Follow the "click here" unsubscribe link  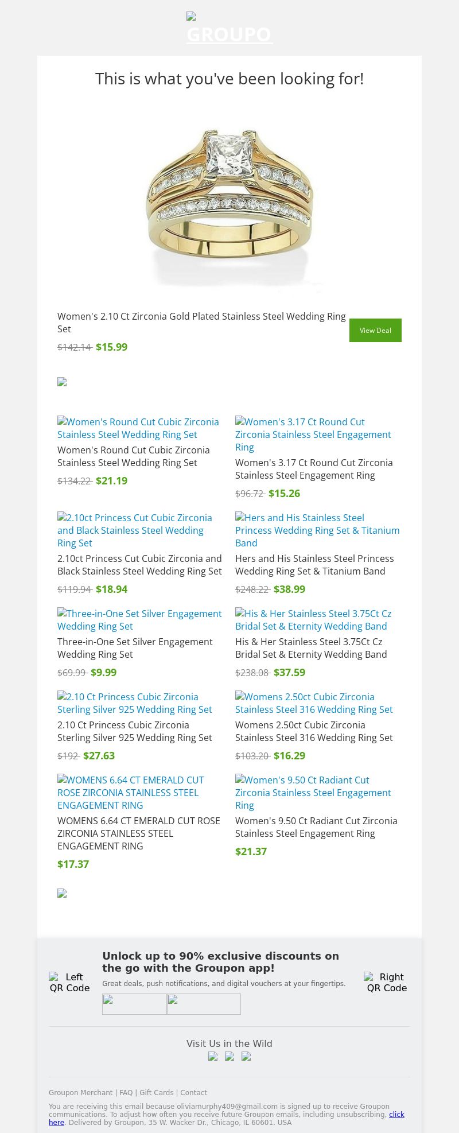[396, 1114]
